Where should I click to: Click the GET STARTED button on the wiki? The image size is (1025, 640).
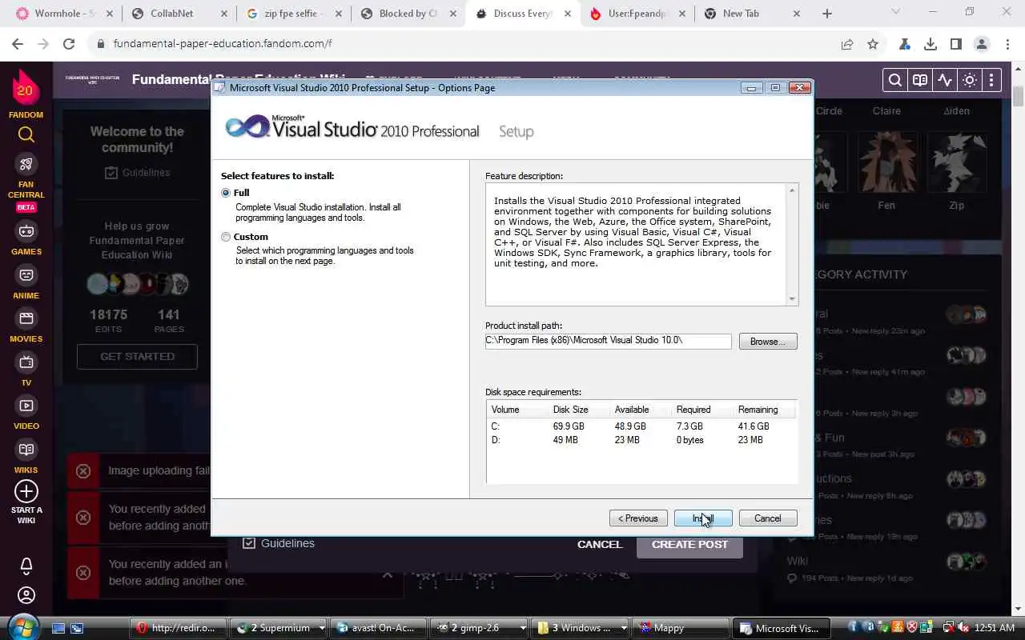click(137, 357)
